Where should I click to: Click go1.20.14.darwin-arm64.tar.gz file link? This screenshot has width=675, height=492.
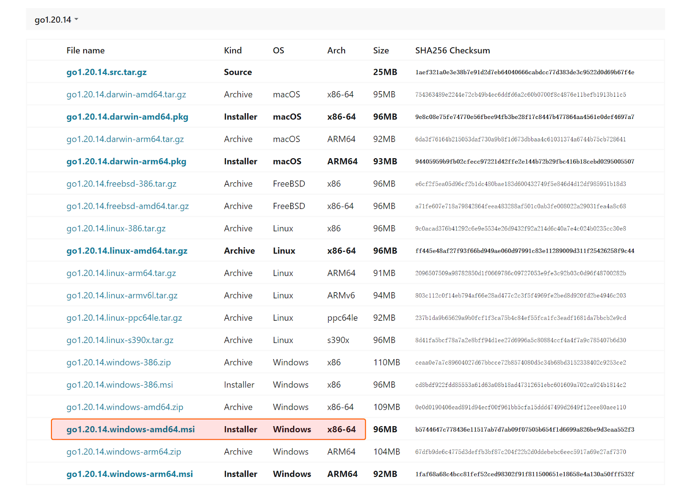[x=125, y=139]
